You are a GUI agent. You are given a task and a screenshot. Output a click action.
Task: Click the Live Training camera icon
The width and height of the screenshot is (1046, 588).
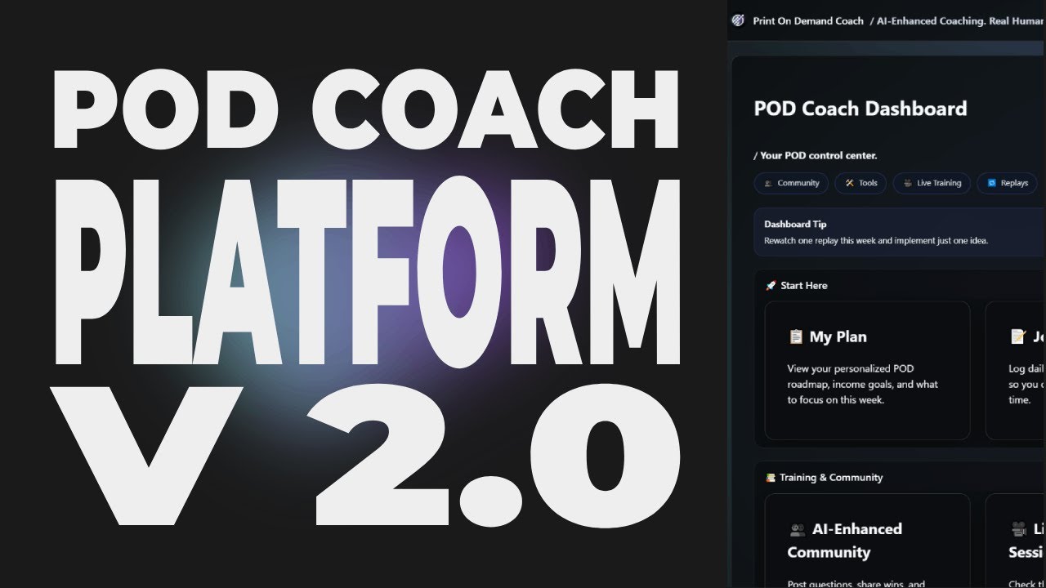coord(907,183)
